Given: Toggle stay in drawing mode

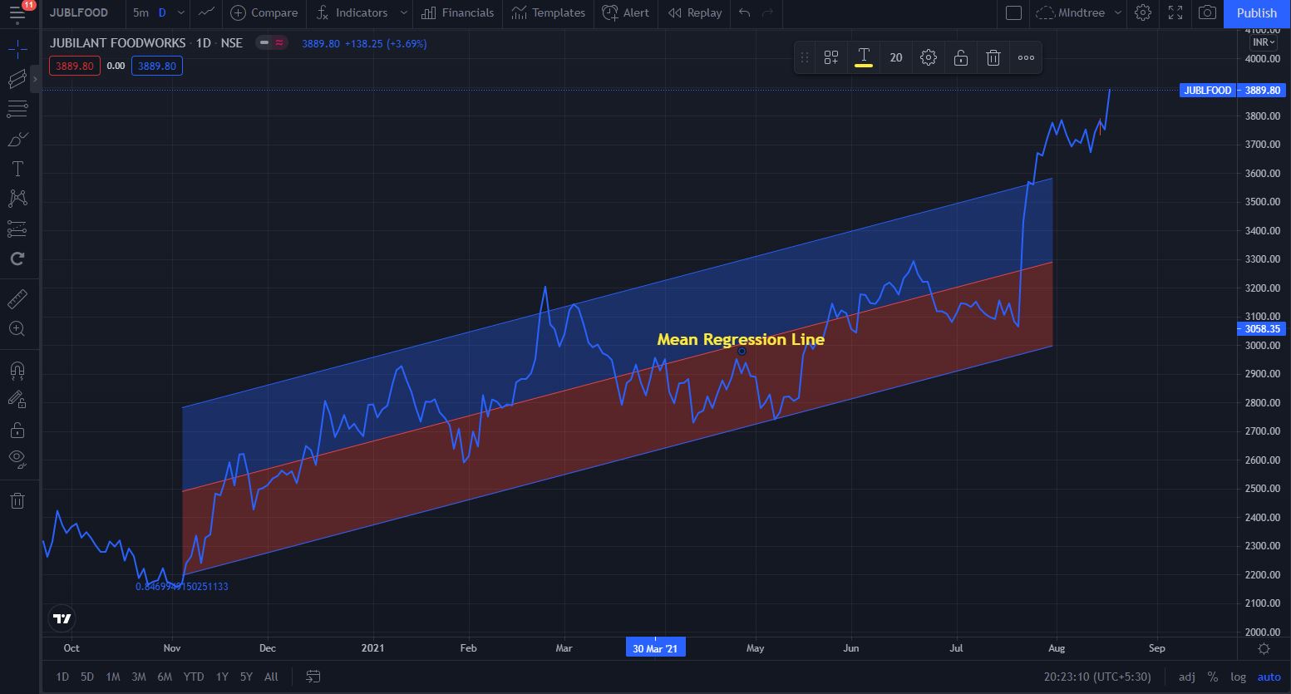Looking at the screenshot, I should (x=17, y=400).
